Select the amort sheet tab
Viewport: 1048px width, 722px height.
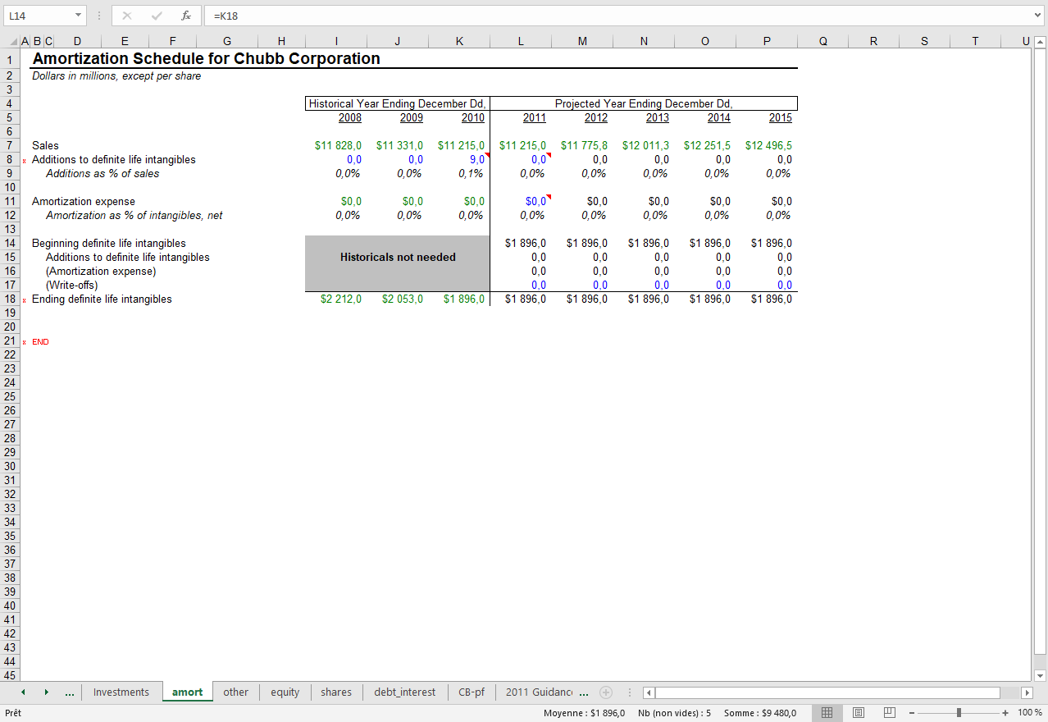tap(188, 692)
